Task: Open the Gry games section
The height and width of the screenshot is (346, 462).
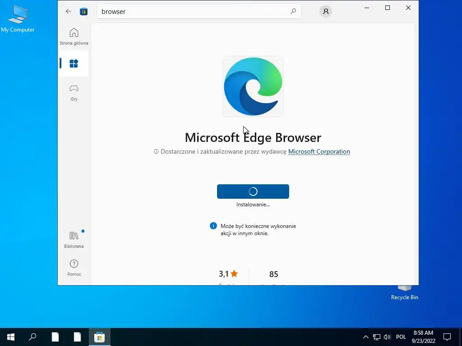Action: [x=74, y=93]
